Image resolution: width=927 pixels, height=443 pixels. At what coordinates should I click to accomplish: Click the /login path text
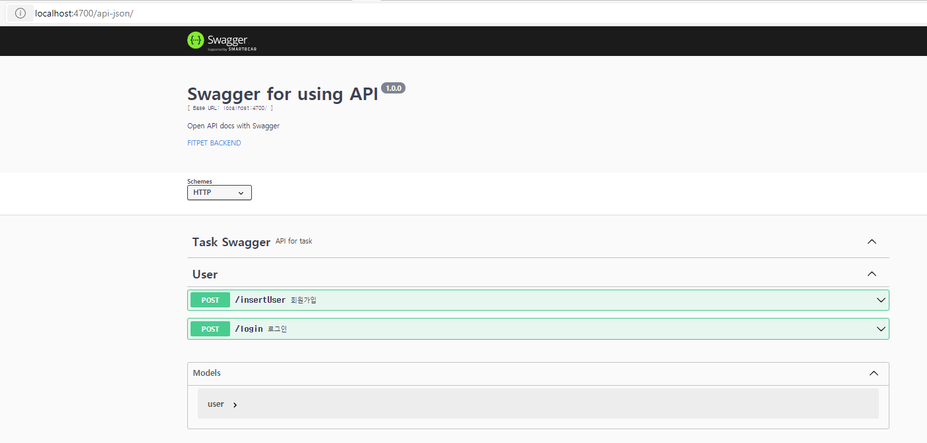(x=249, y=329)
